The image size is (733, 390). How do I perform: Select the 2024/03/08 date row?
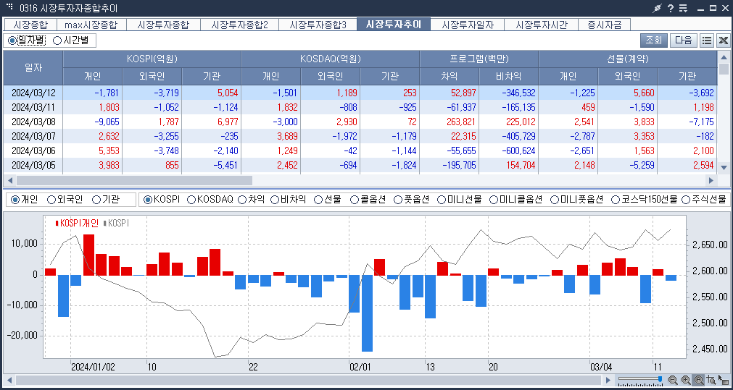tap(360, 122)
